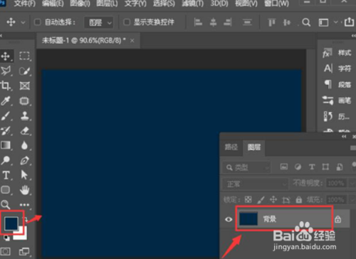Open the 段落 panel button
The width and height of the screenshot is (356, 259).
click(x=337, y=84)
